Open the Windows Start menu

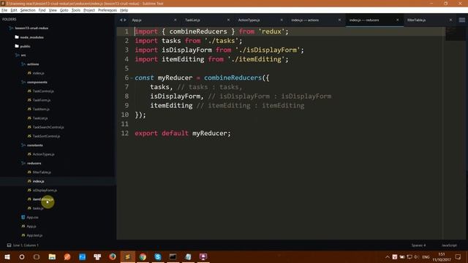point(7,256)
